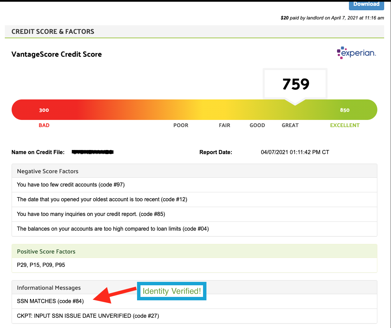Image resolution: width=391 pixels, height=328 pixels.
Task: Click the Experian logo
Action: pos(356,53)
